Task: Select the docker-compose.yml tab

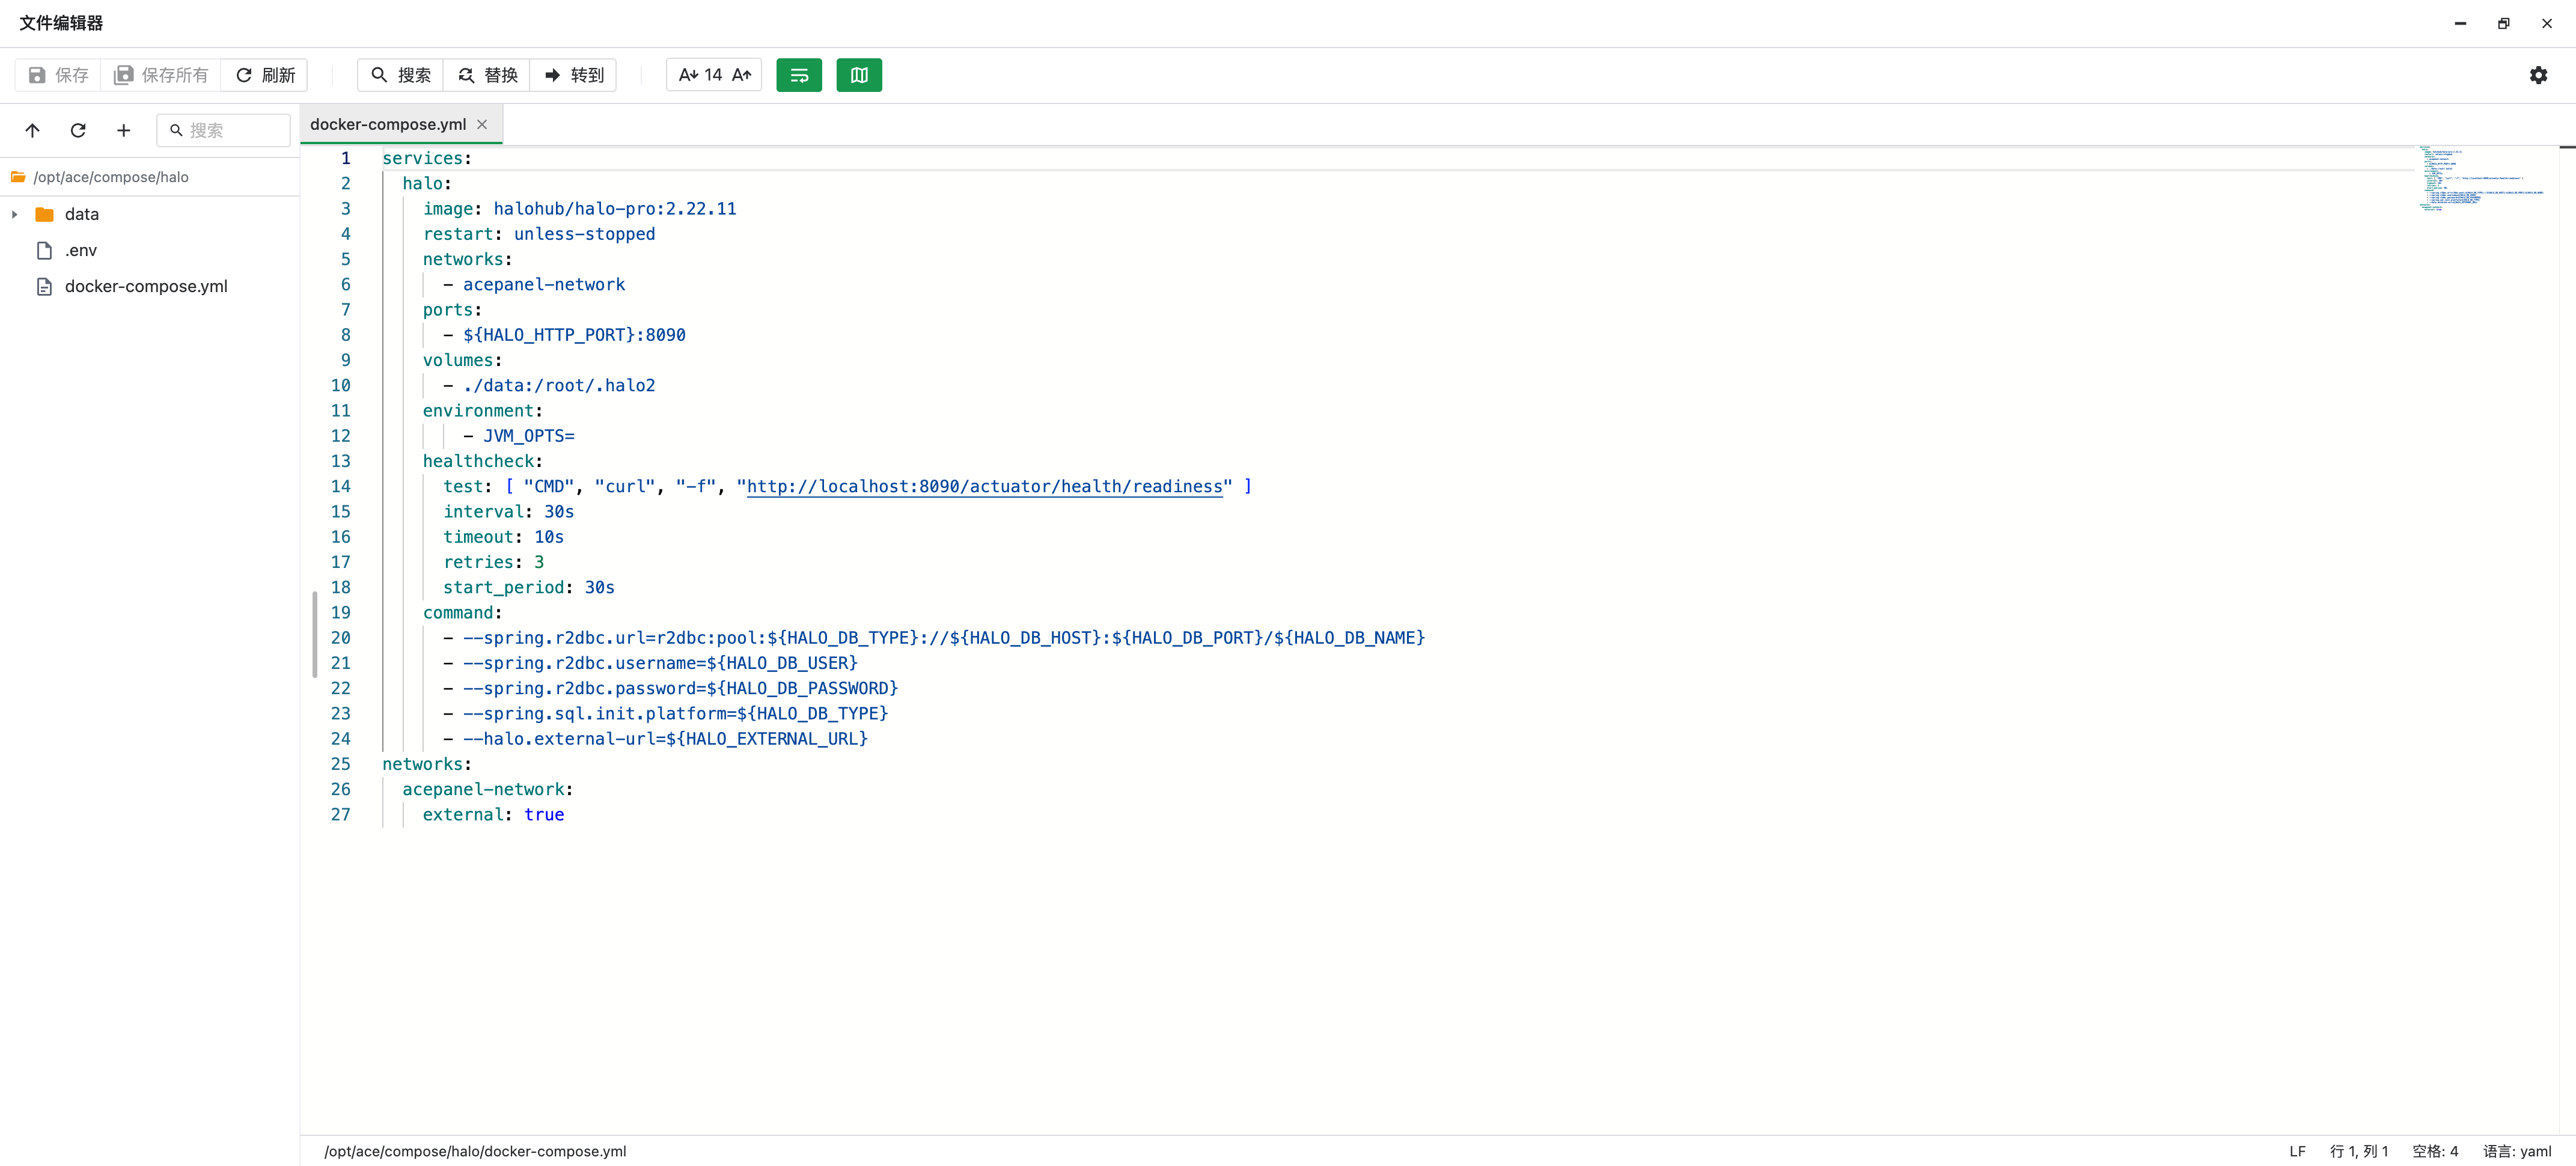Action: [x=388, y=124]
